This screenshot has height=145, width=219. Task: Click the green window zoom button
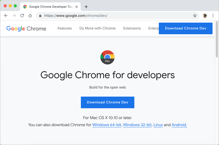[15, 6]
